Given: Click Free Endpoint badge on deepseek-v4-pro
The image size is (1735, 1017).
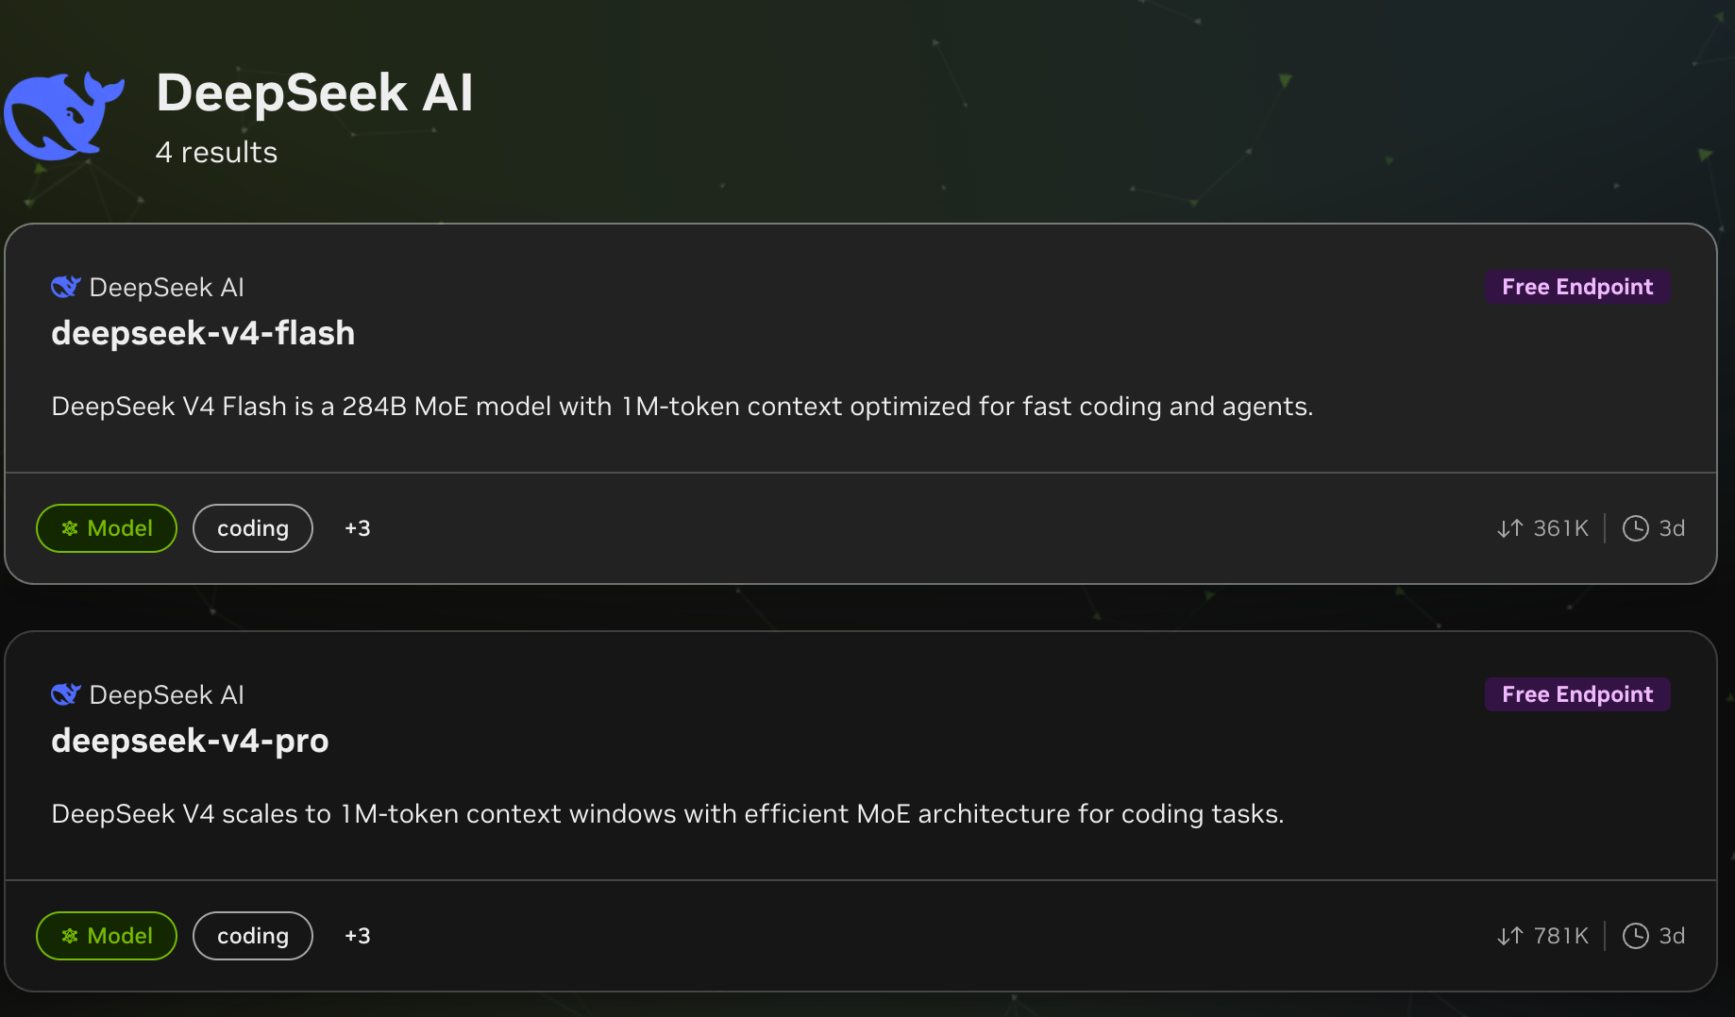Looking at the screenshot, I should (x=1576, y=694).
